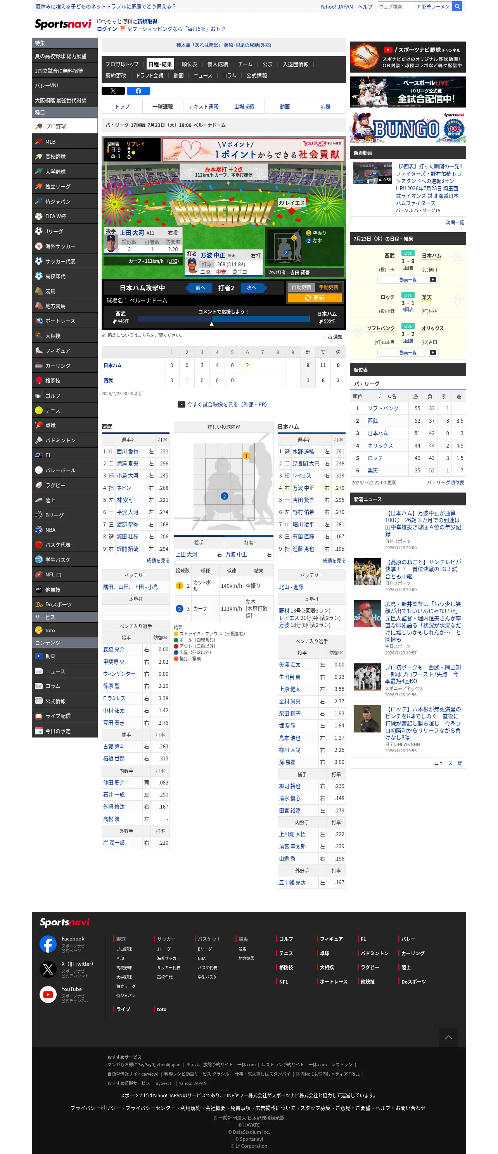The width and height of the screenshot is (498, 1154).
Task: Click the search magnifier icon button
Action: pyautogui.click(x=457, y=7)
